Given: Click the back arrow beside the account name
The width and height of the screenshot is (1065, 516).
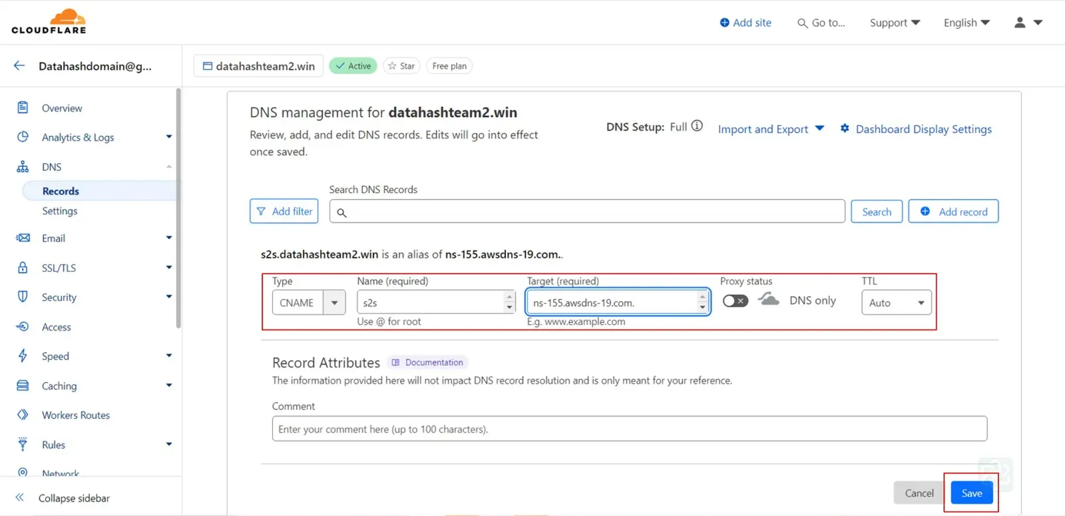Looking at the screenshot, I should tap(19, 65).
